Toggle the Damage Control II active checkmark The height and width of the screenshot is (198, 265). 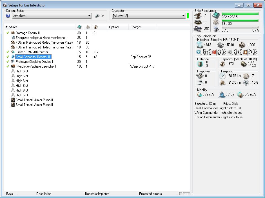[8, 33]
